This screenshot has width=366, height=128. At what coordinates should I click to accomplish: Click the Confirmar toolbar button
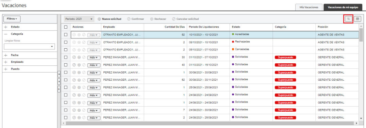click(136, 19)
